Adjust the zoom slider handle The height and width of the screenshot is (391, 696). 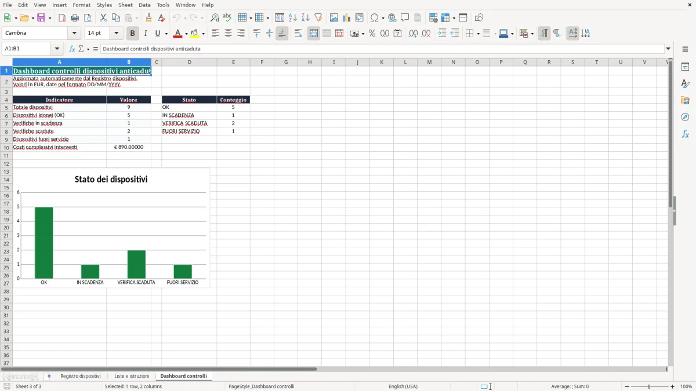650,386
